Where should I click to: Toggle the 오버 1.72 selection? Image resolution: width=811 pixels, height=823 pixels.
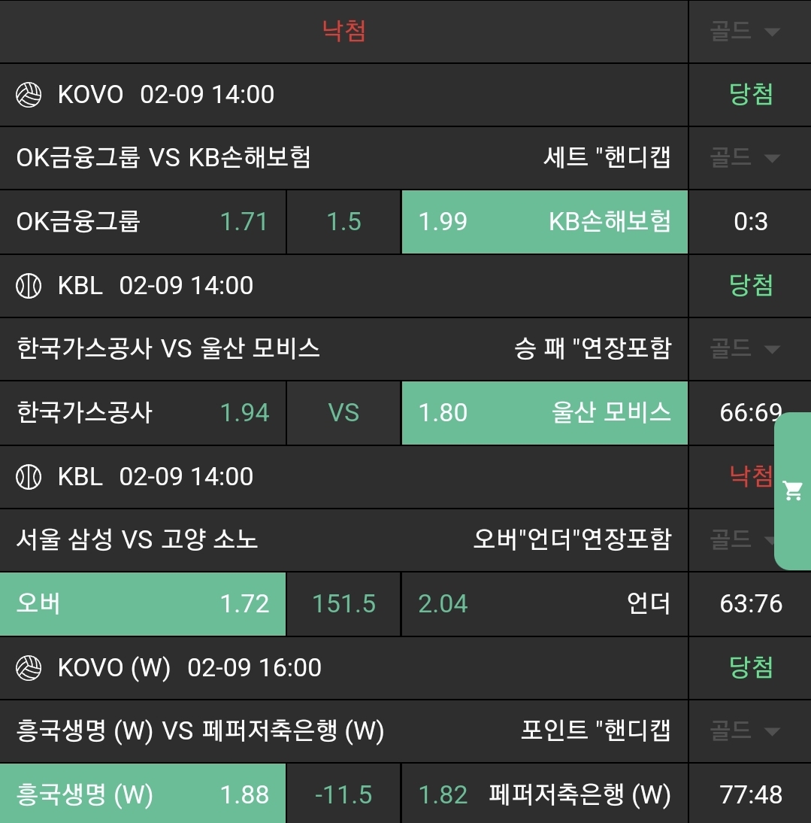(143, 604)
